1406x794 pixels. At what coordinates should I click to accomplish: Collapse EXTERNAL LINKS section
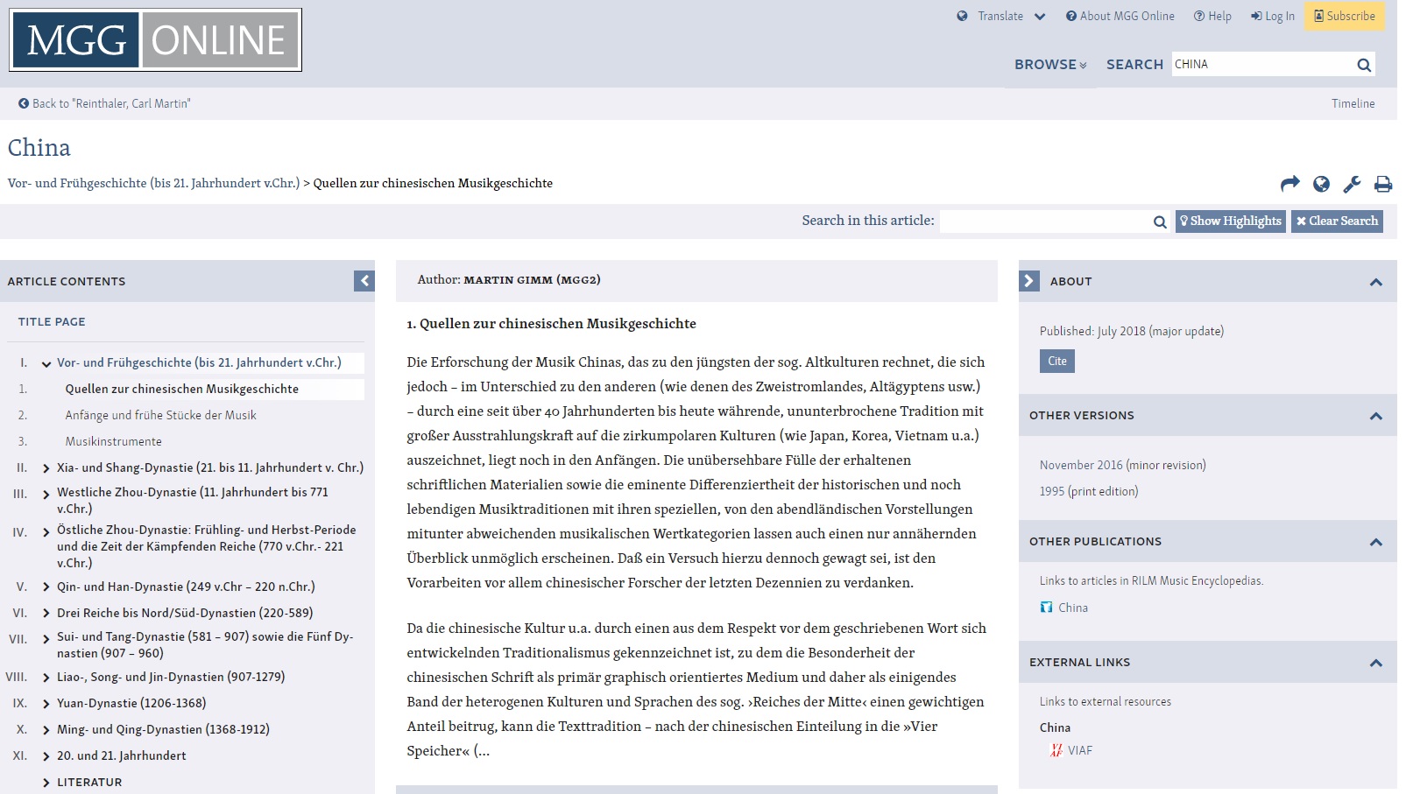pyautogui.click(x=1375, y=663)
